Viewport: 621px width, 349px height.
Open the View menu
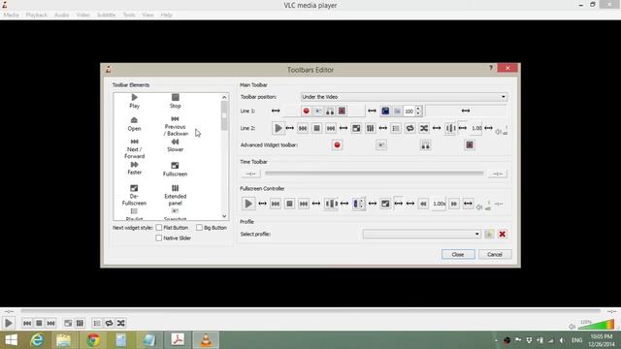click(x=147, y=16)
